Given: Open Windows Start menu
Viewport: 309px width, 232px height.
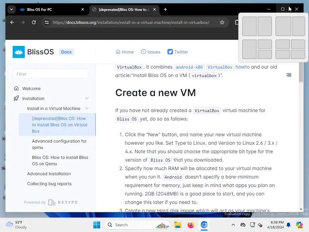Looking at the screenshot, I should click(97, 225).
